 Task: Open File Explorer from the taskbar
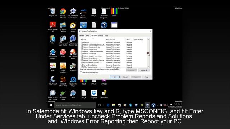(114, 105)
